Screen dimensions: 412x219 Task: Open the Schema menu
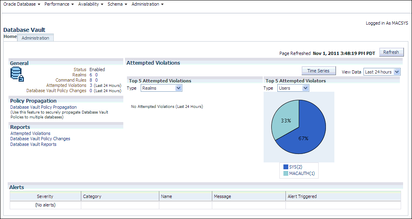[x=117, y=4]
